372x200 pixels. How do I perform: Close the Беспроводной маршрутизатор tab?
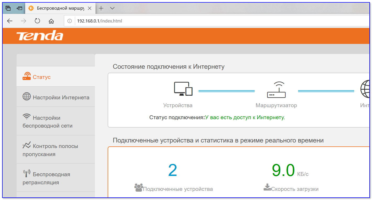coord(90,8)
